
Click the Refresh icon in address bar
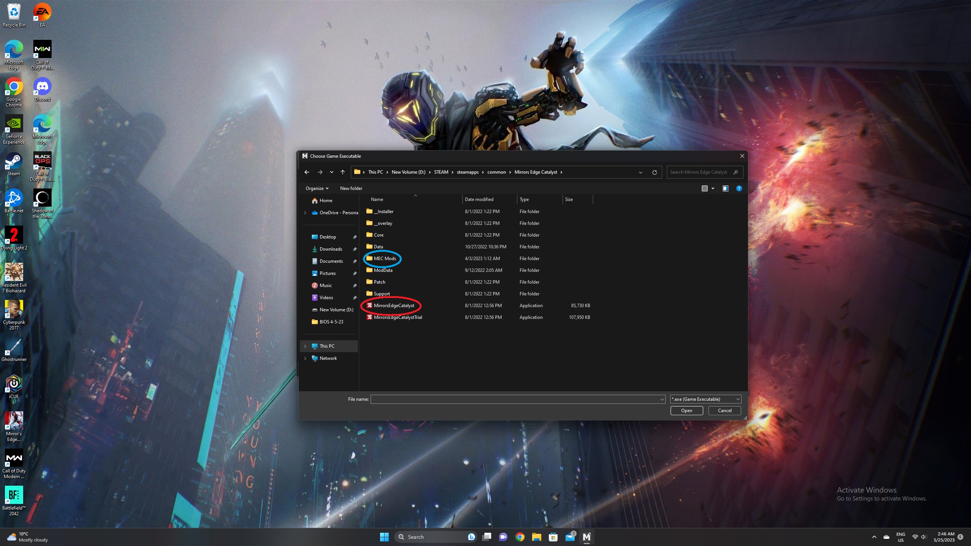tap(654, 172)
